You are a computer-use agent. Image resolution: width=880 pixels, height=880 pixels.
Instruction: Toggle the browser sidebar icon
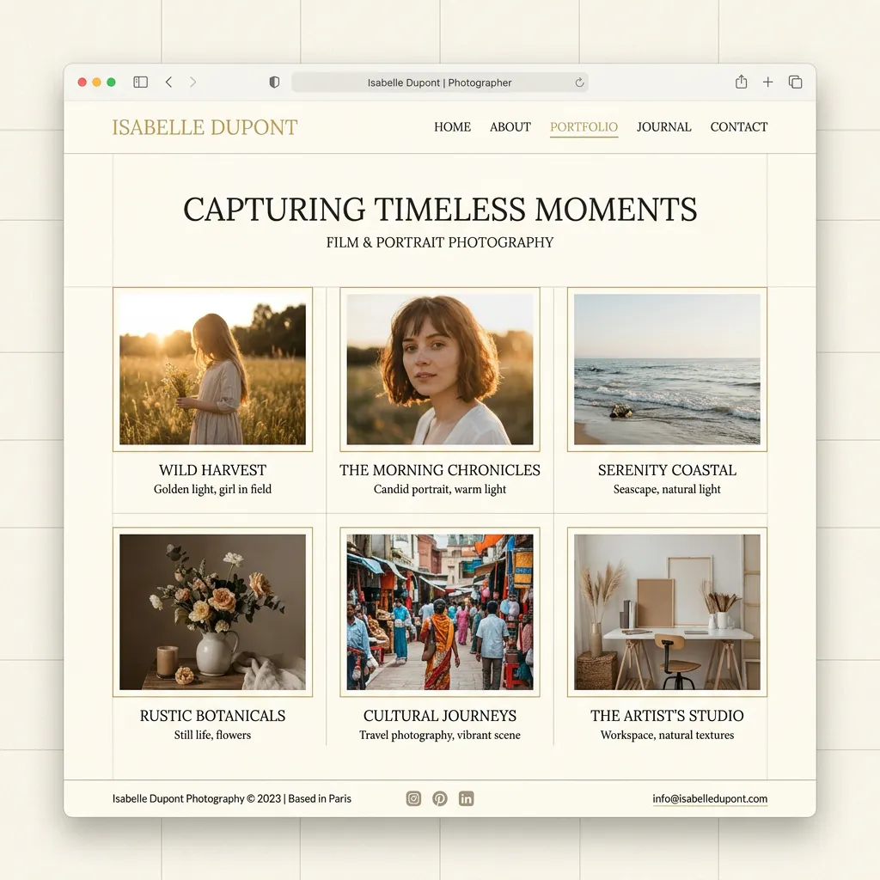140,82
